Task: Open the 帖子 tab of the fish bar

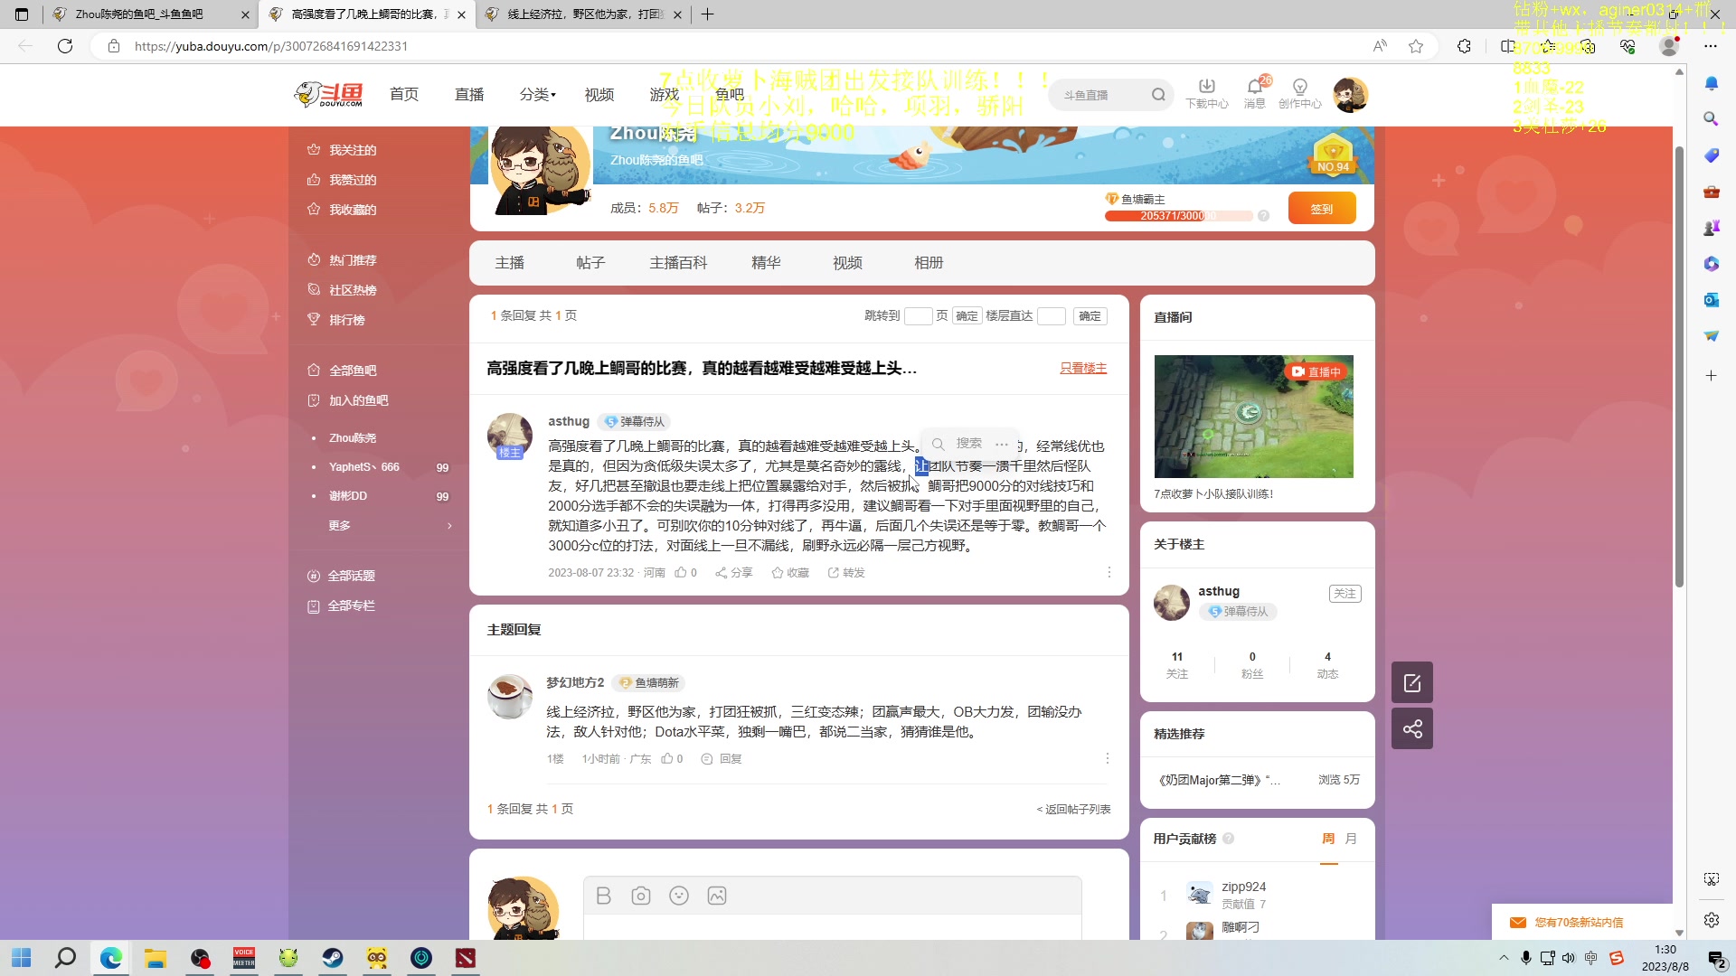Action: point(591,263)
